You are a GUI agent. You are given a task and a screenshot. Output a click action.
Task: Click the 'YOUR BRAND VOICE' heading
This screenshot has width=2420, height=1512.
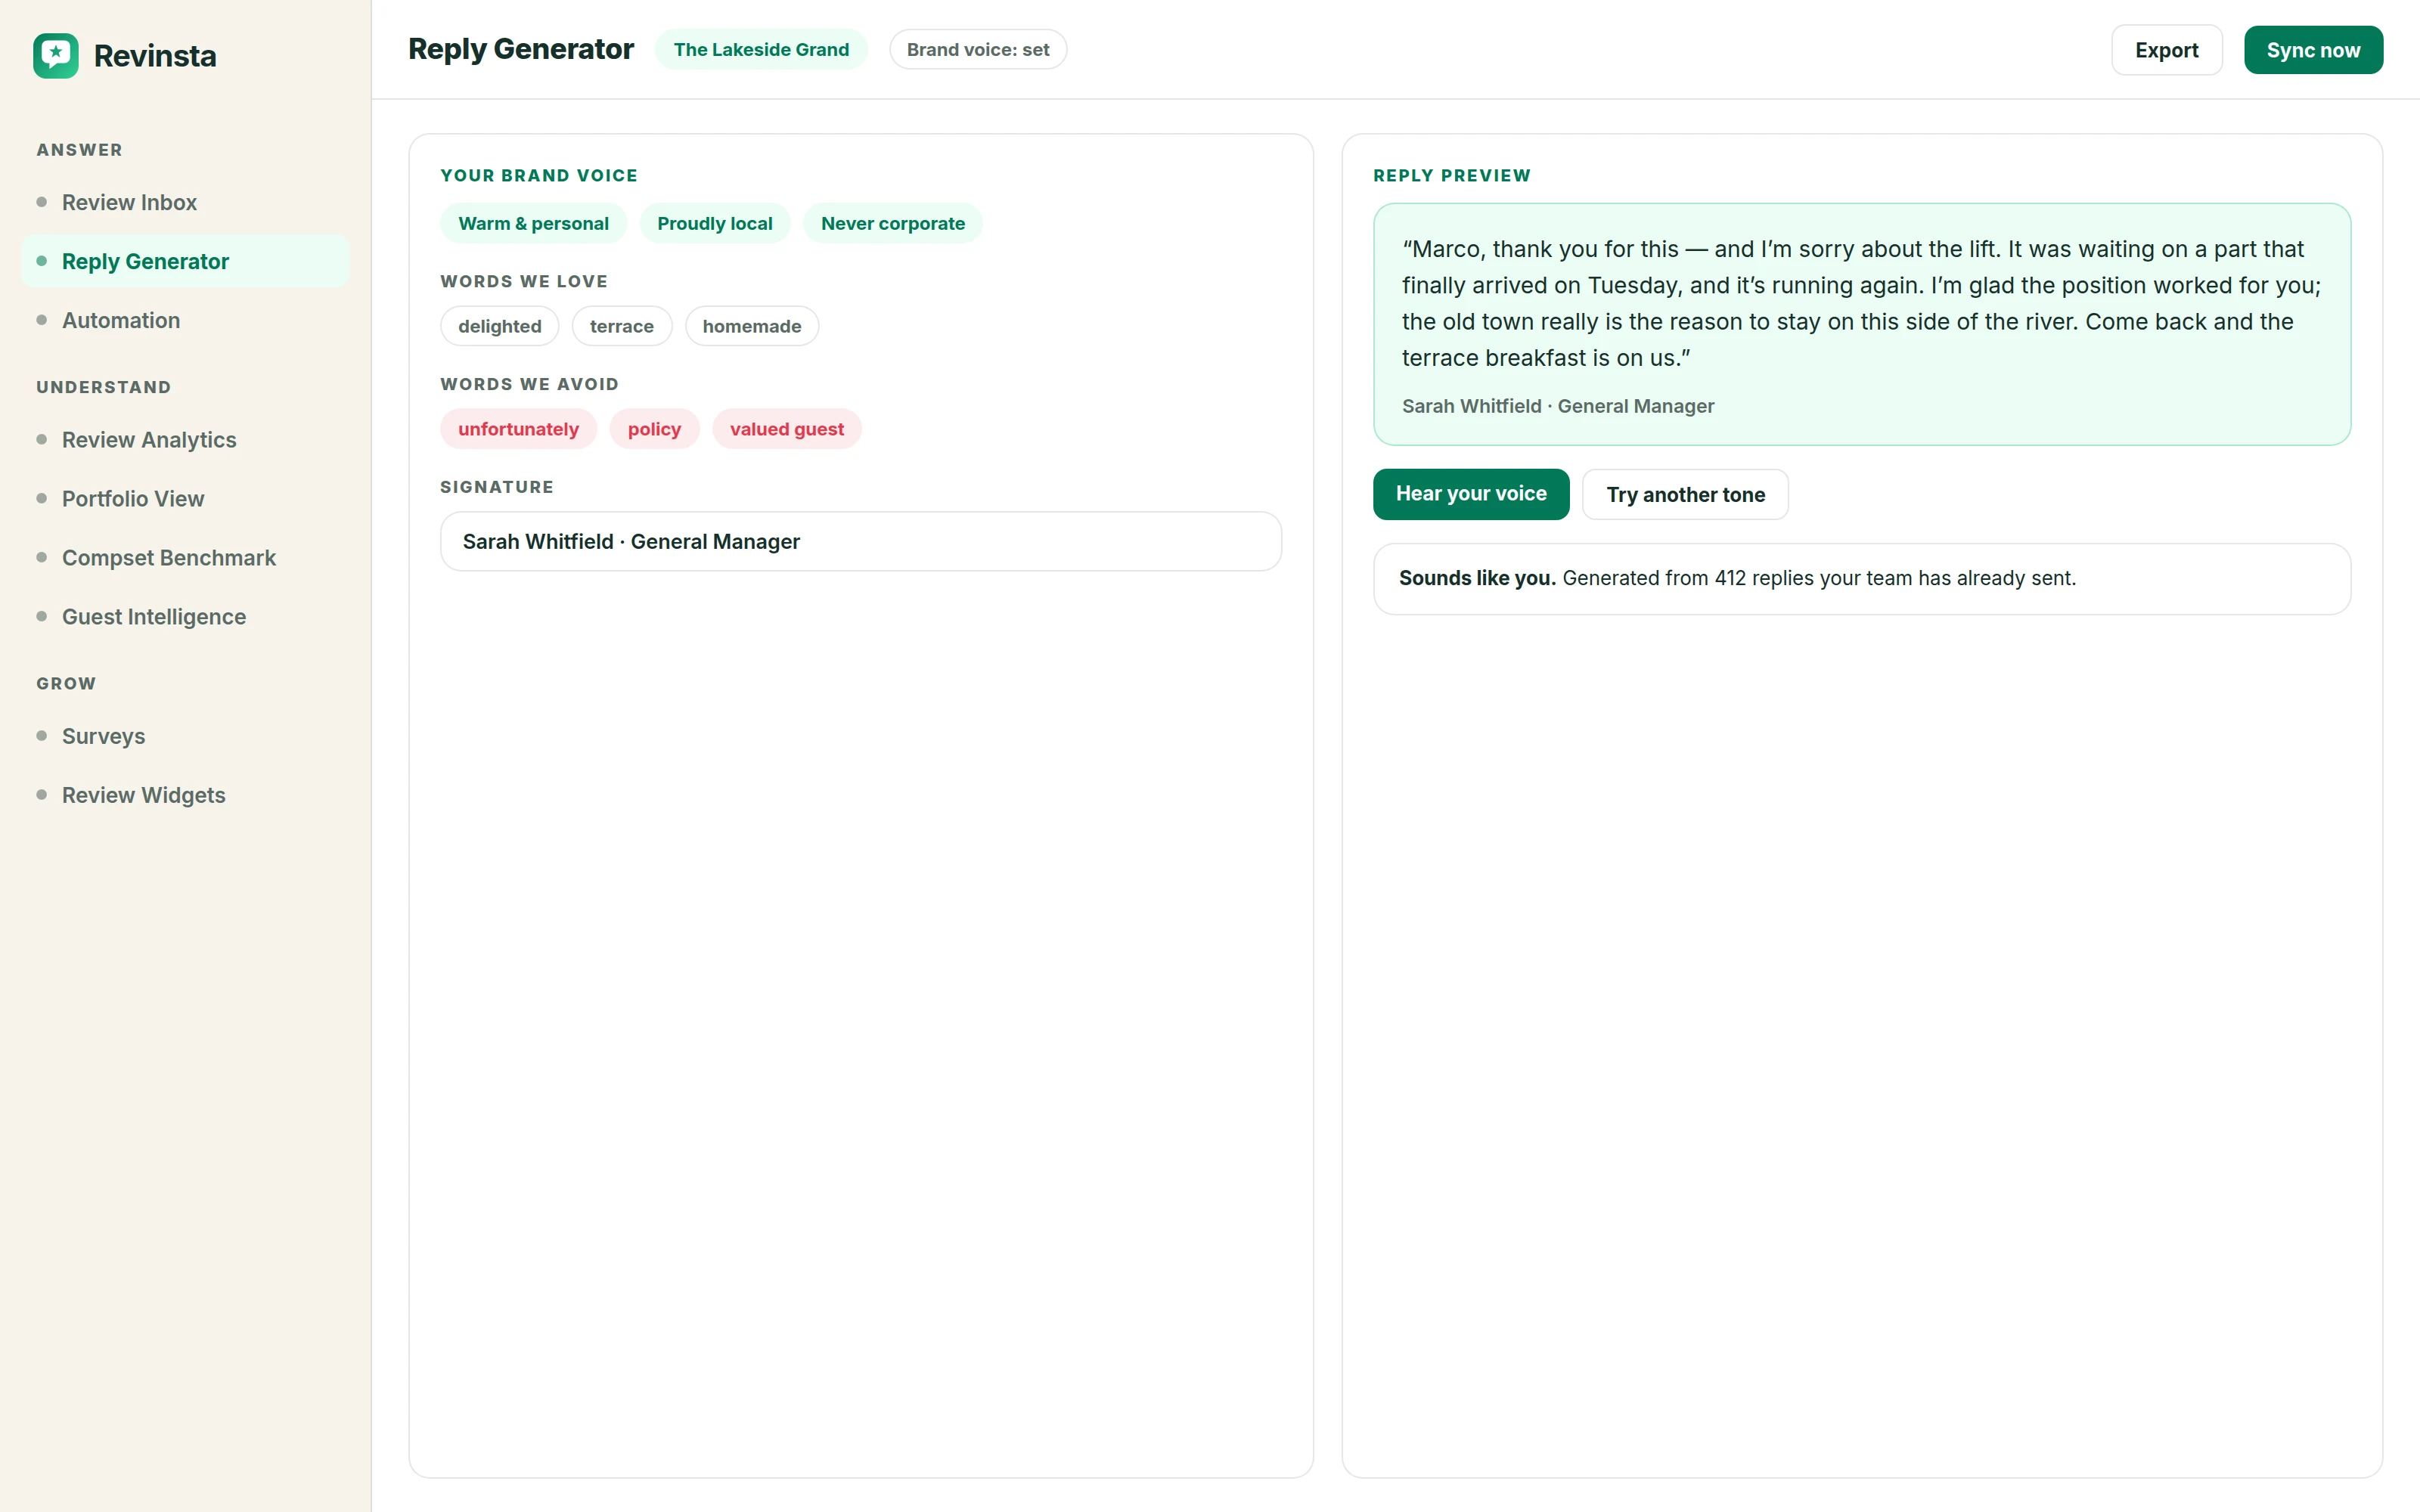(x=538, y=176)
